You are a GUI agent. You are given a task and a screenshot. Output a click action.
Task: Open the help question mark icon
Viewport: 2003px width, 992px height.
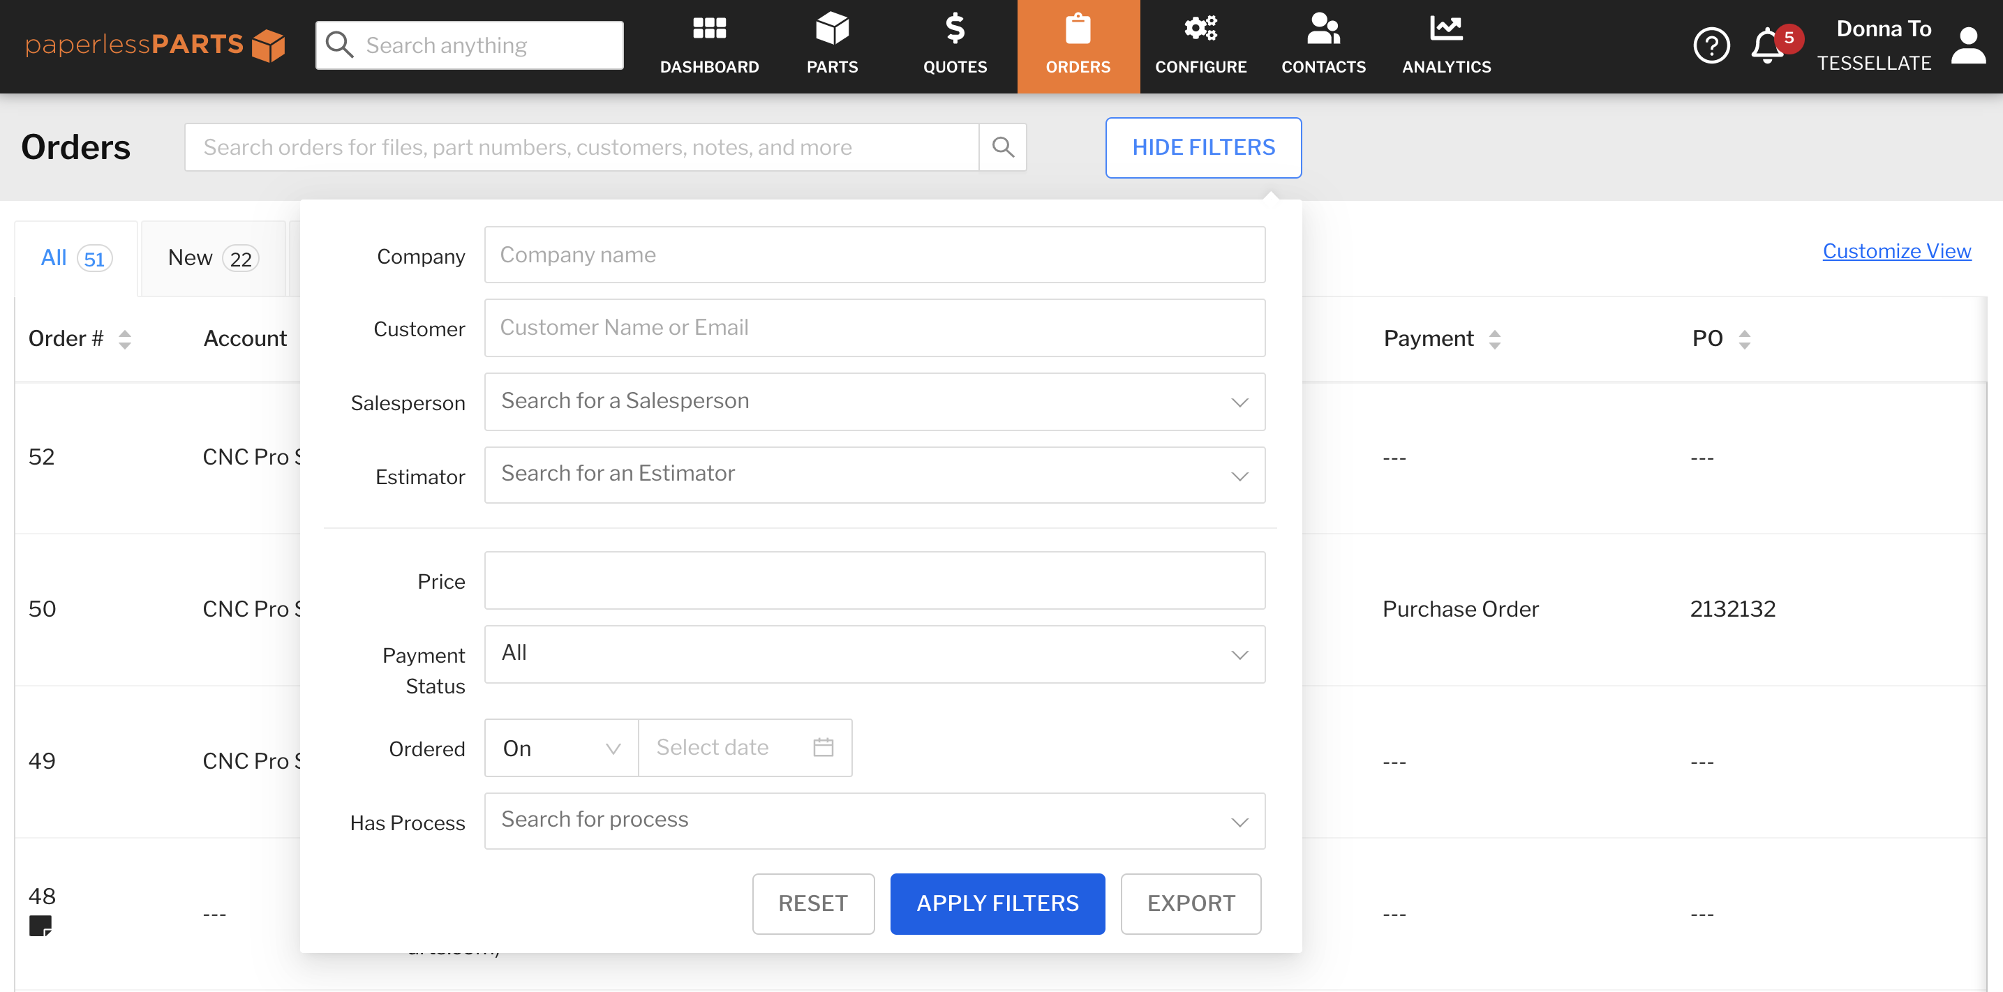pos(1710,46)
